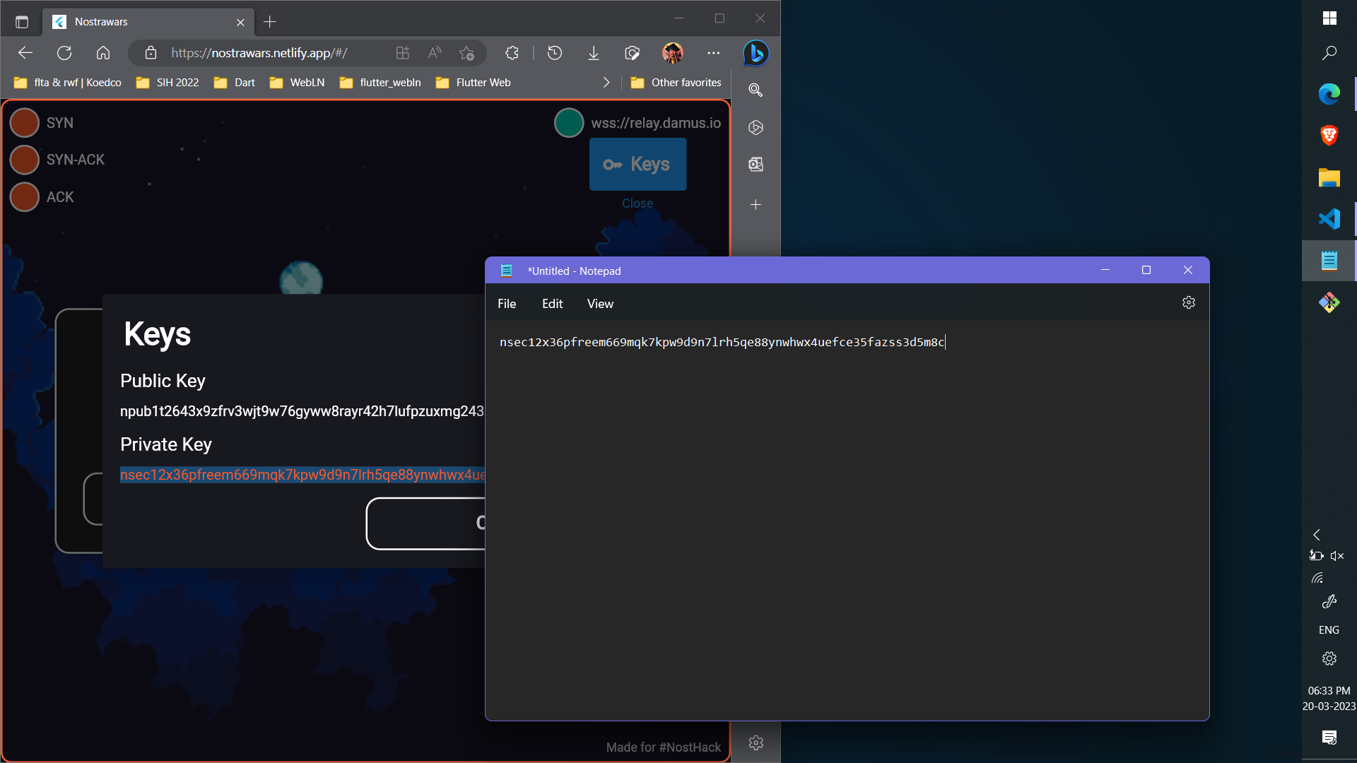The height and width of the screenshot is (763, 1357).
Task: Refresh the Nostrawars page
Action: (x=64, y=53)
